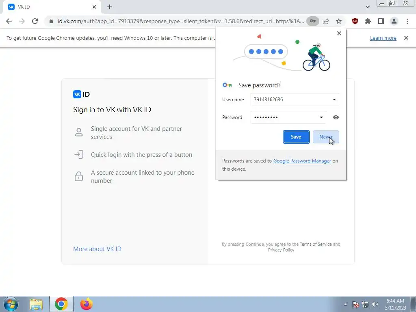Image resolution: width=416 pixels, height=312 pixels.
Task: Go back using the browser back arrow
Action: pos(9,21)
